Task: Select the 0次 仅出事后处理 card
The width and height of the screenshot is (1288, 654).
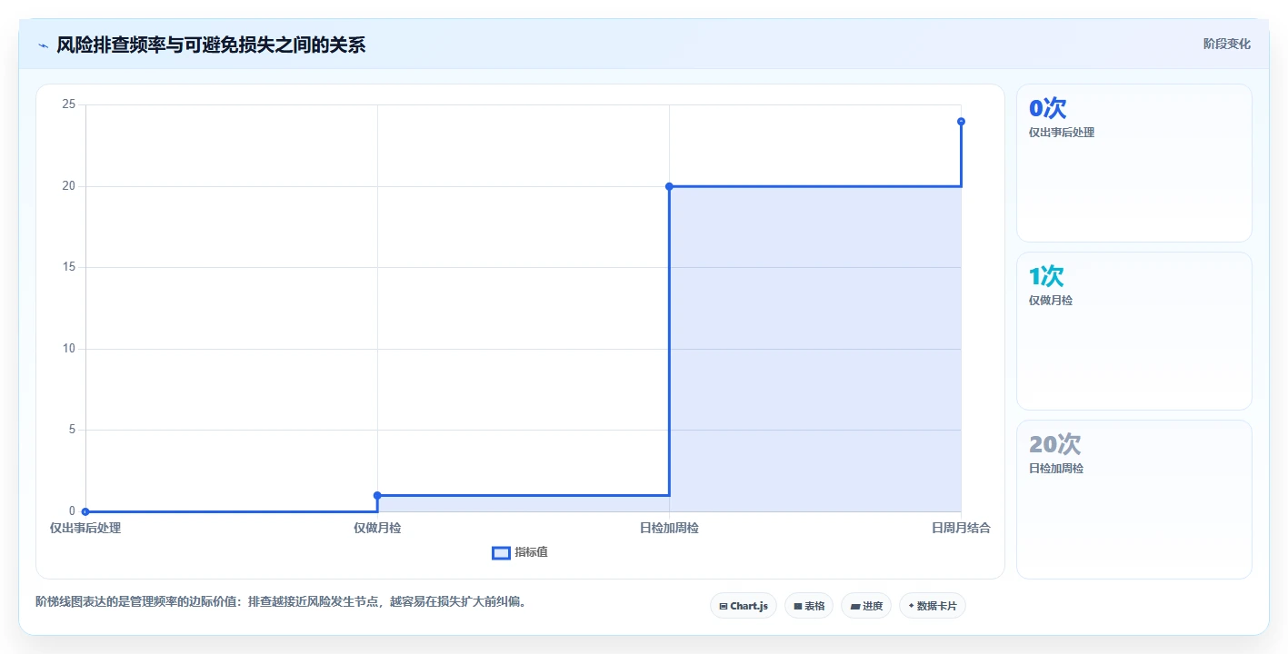Action: 1133,163
